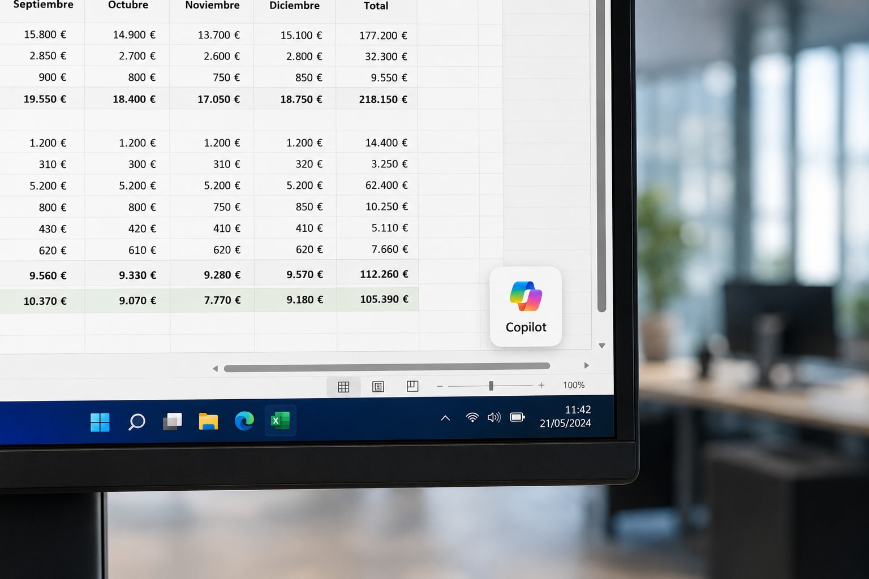
Task: Open Microsoft Edge from taskbar
Action: coord(244,421)
